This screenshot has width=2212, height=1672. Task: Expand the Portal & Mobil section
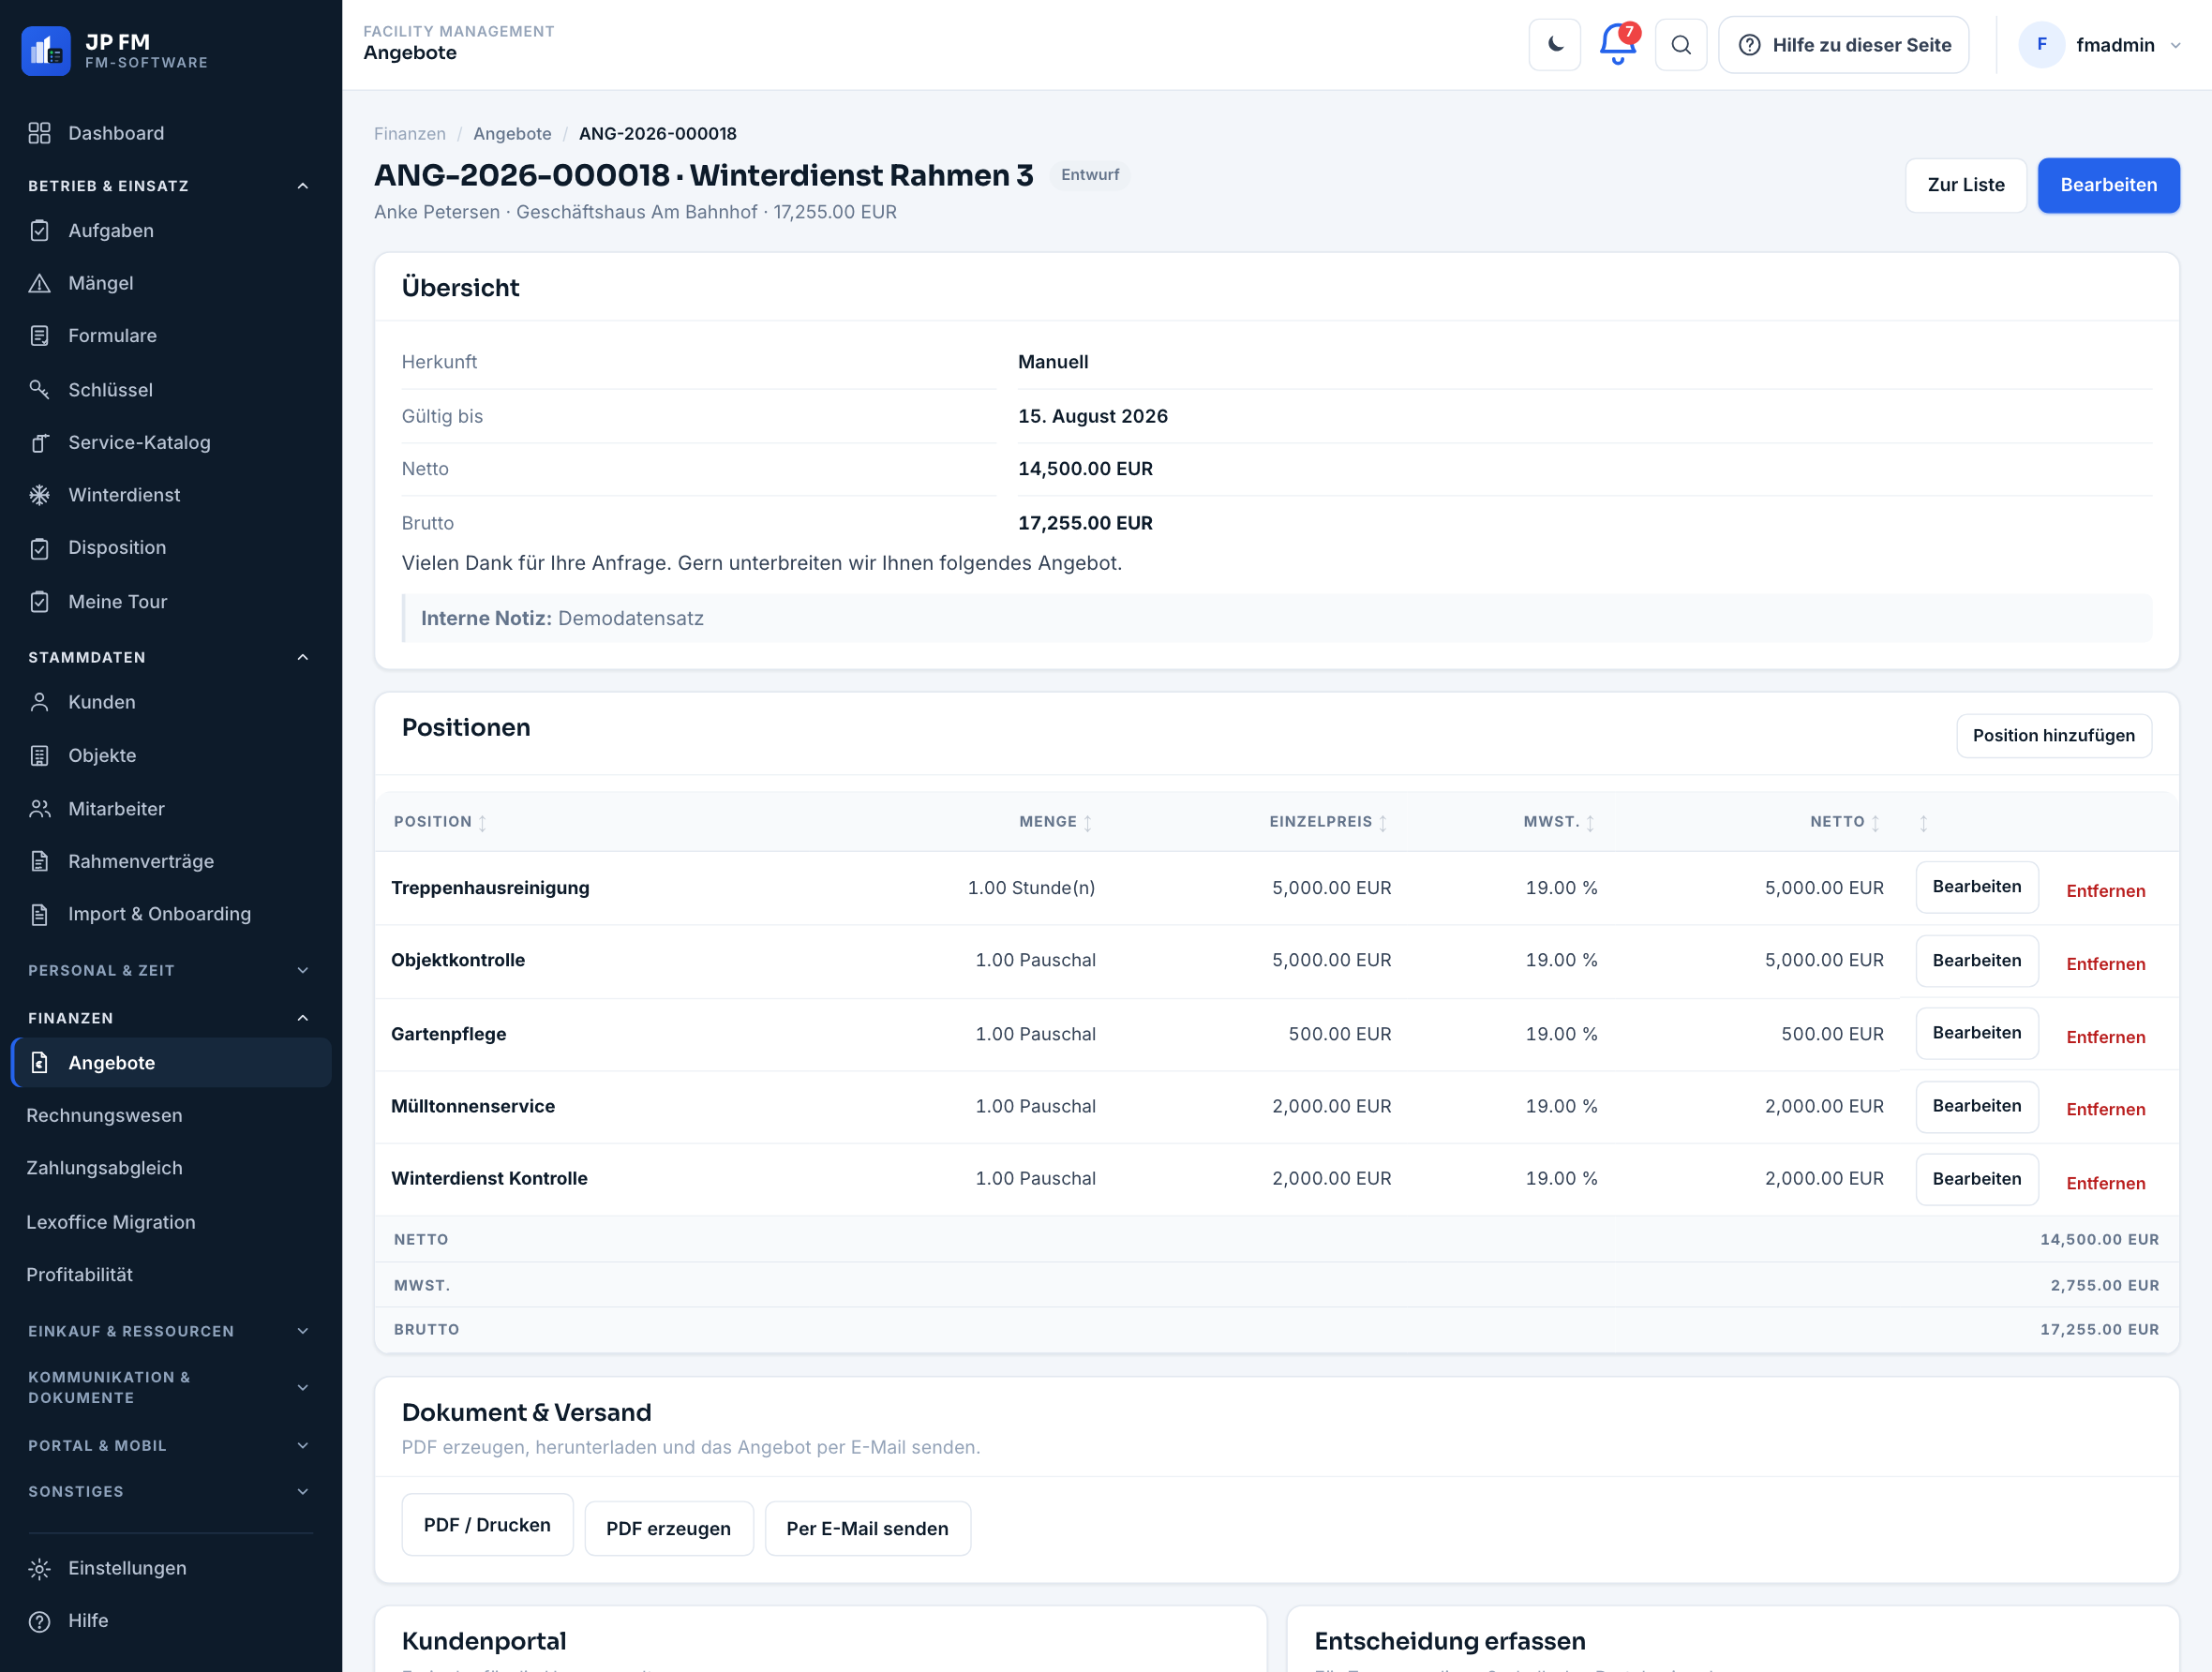303,1446
